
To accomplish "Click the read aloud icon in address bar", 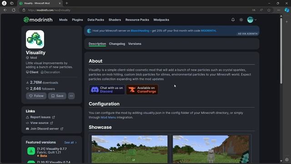I will pos(261,10).
